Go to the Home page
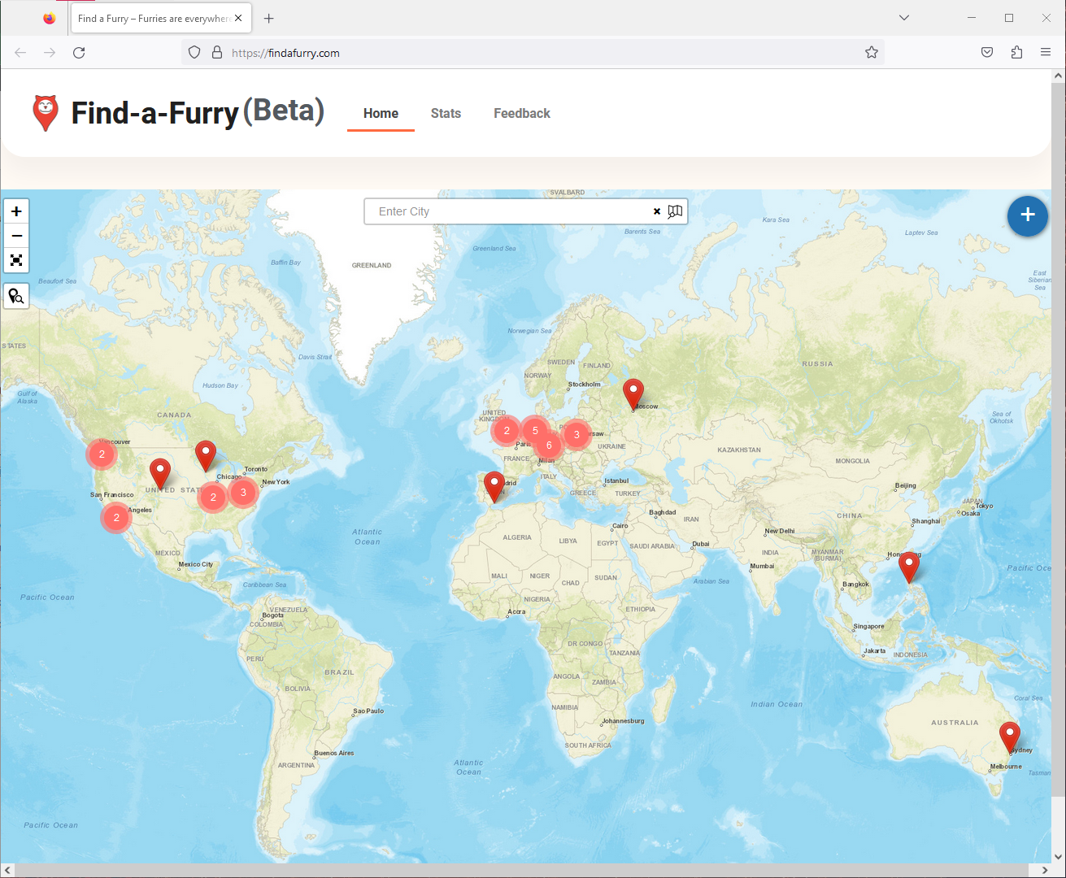 [x=381, y=114]
